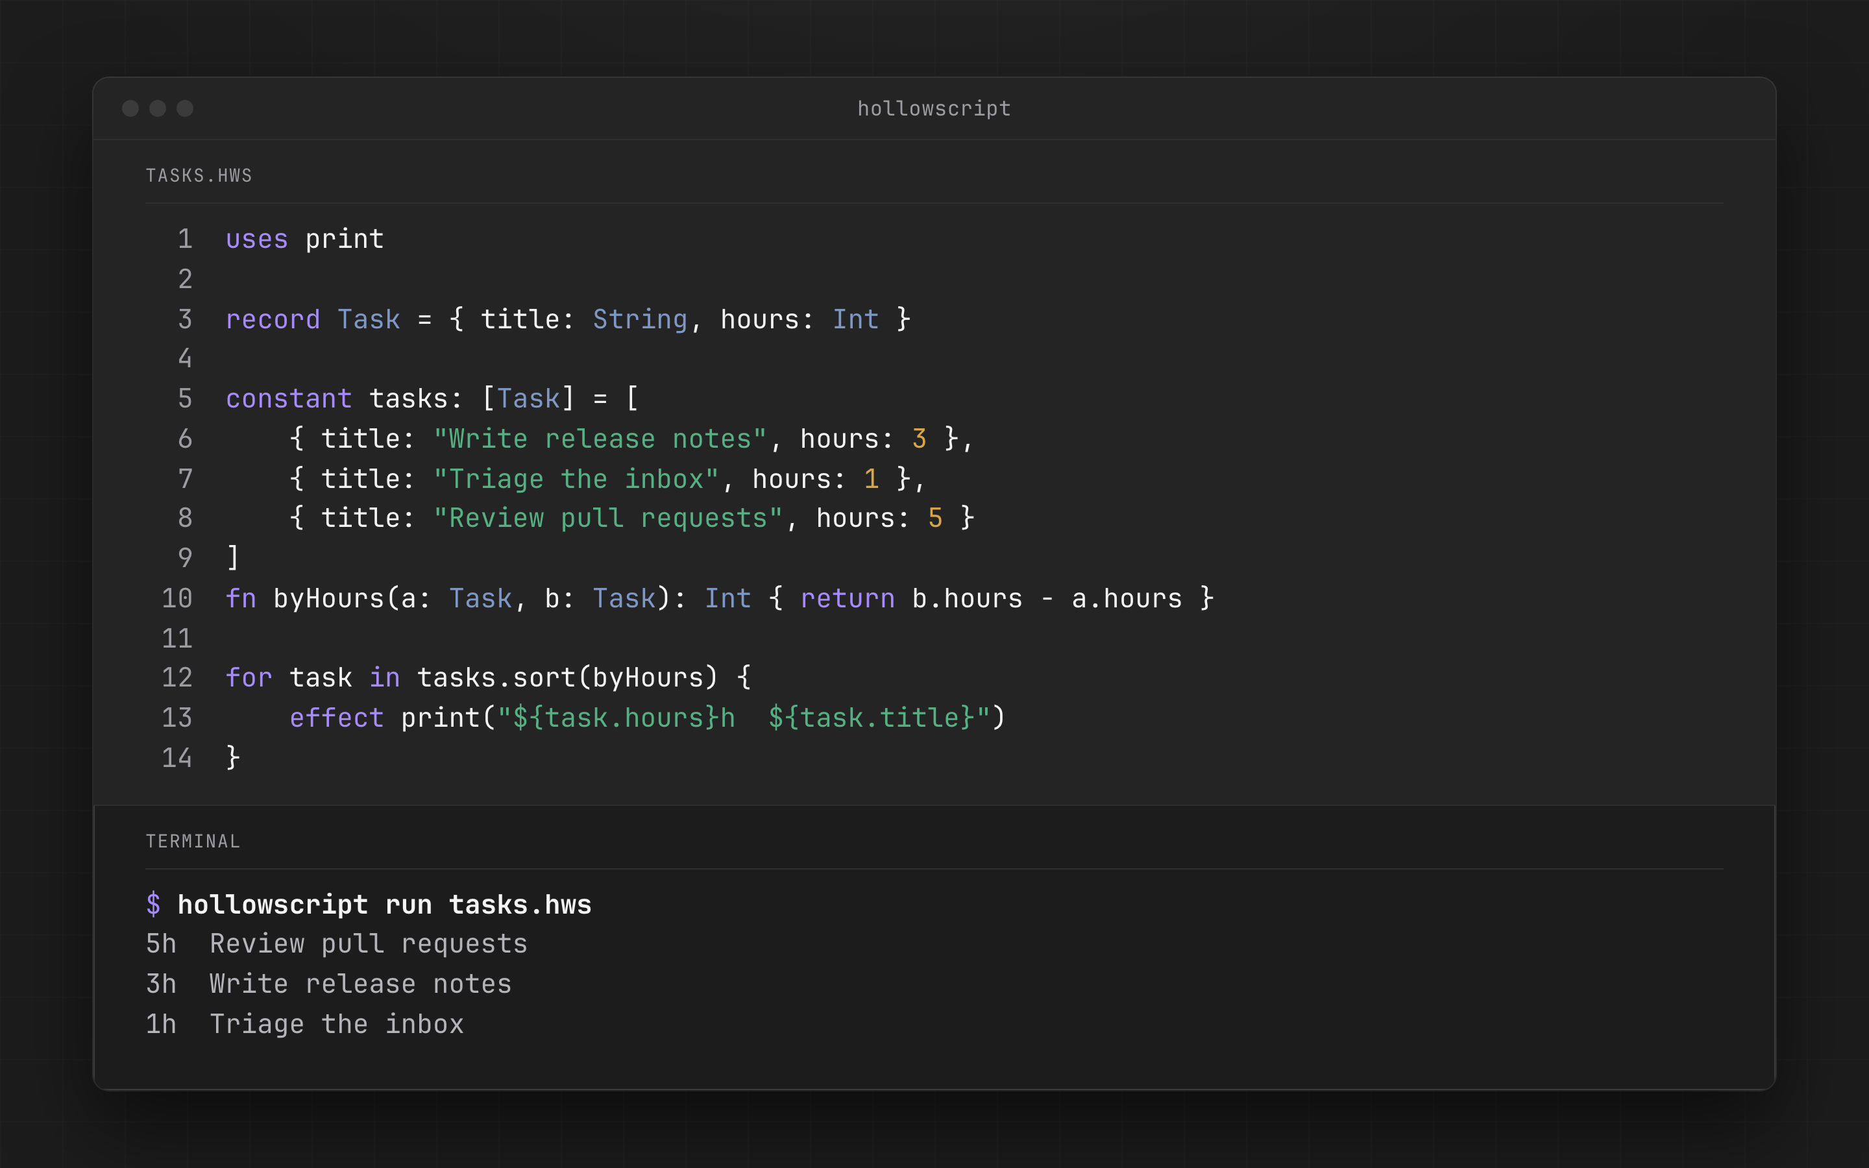Image resolution: width=1869 pixels, height=1168 pixels.
Task: Click the third window control dot
Action: [184, 108]
